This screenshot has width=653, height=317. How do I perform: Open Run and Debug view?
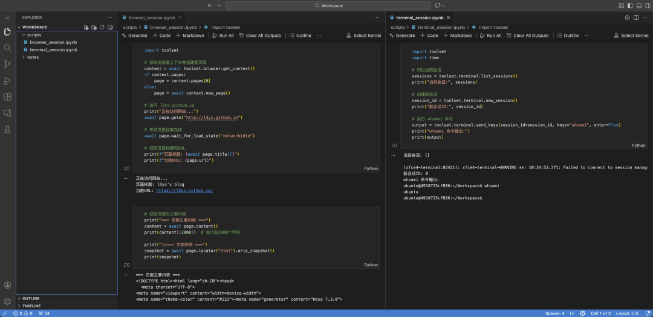tap(7, 80)
